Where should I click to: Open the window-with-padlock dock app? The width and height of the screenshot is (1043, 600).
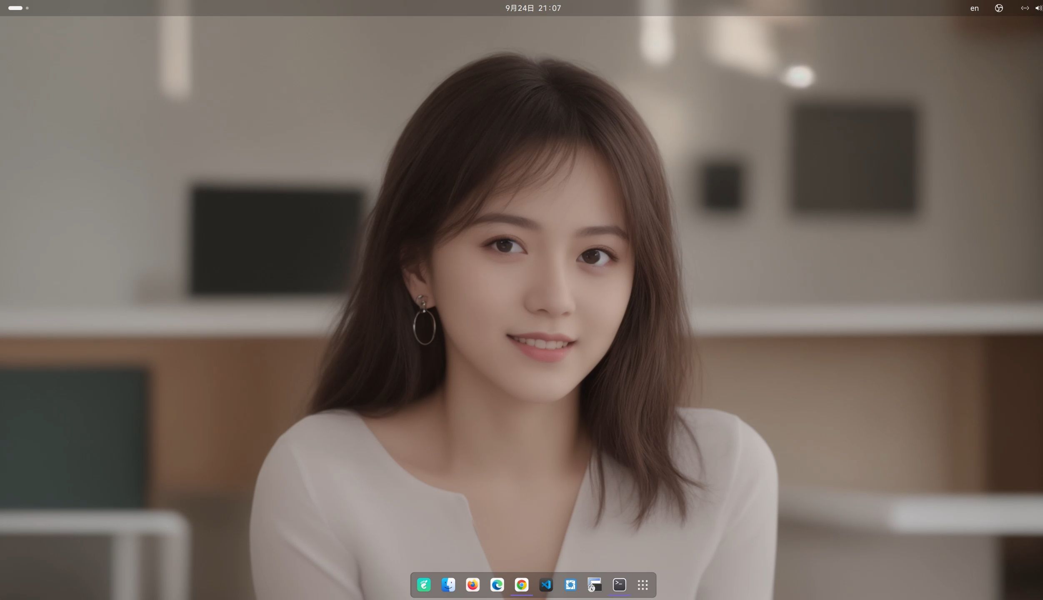(595, 585)
